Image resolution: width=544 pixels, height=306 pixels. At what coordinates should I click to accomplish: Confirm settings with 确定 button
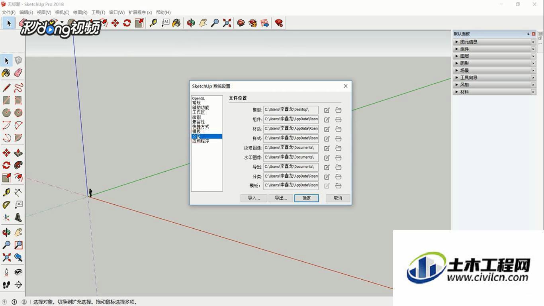[307, 198]
